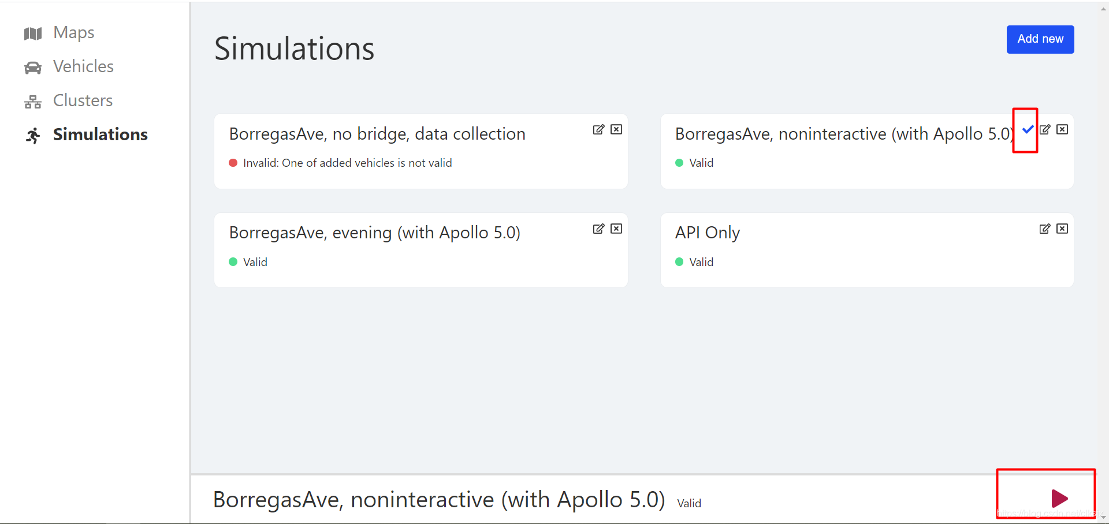
Task: Select the 'API Only' card title
Action: click(x=708, y=233)
